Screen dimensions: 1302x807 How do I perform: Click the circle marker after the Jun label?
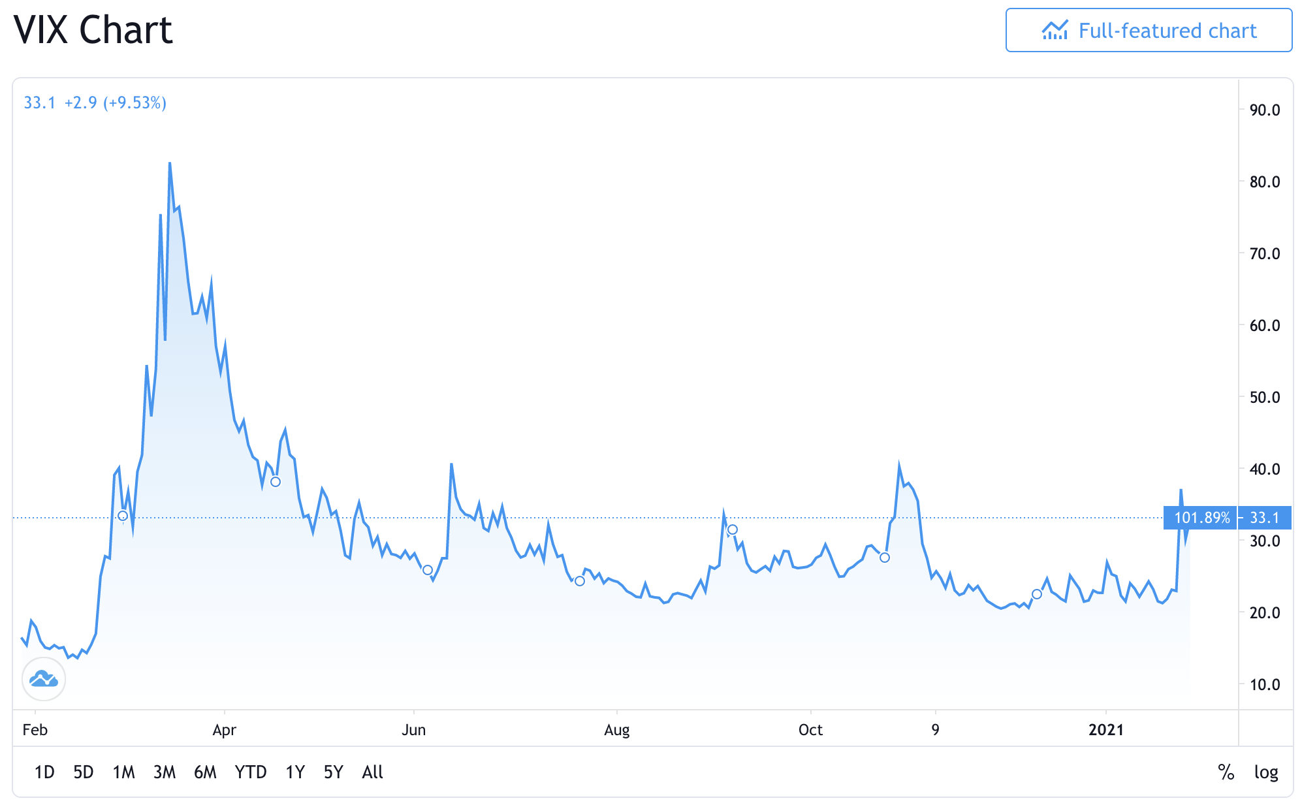coord(428,570)
